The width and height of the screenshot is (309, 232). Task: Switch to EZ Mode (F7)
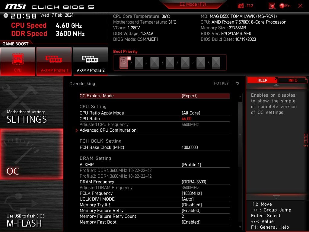click(x=193, y=4)
